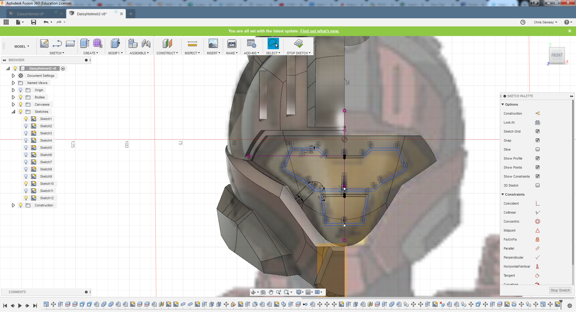Open the MODEL workspace dropdown
This screenshot has width=576, height=324.
pyautogui.click(x=22, y=46)
